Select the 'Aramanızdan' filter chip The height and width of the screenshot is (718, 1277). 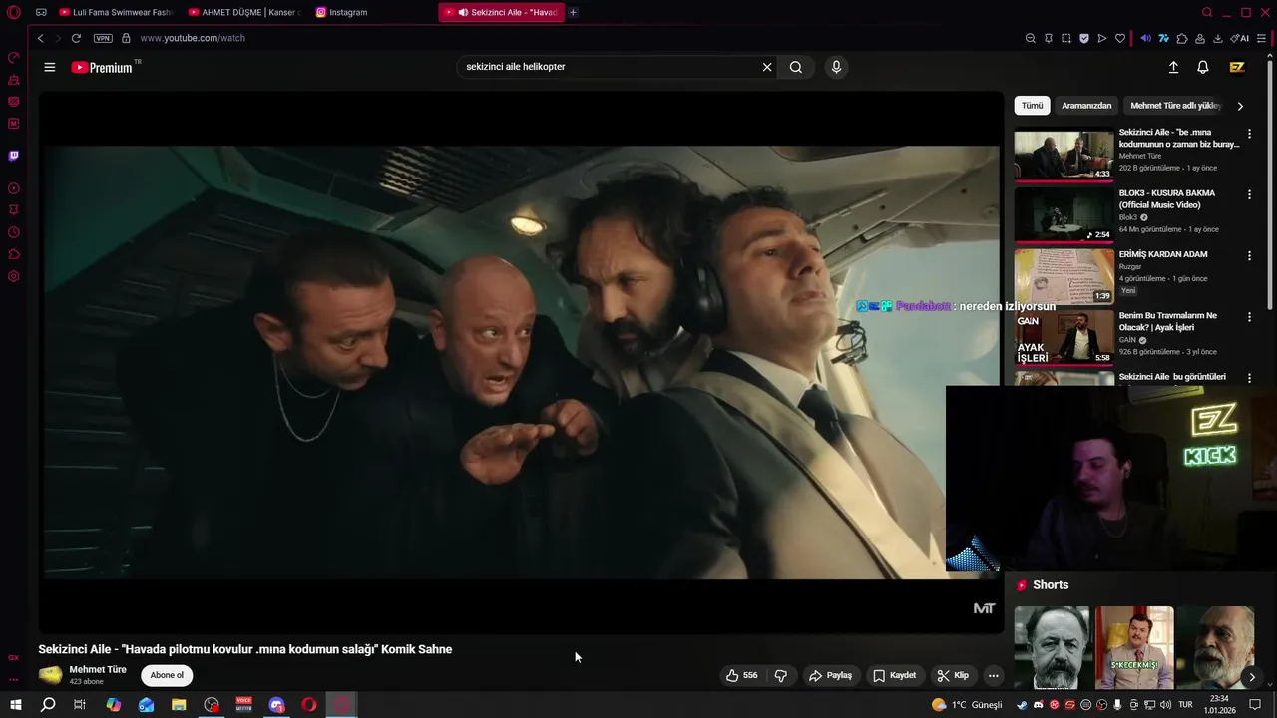[1086, 105]
